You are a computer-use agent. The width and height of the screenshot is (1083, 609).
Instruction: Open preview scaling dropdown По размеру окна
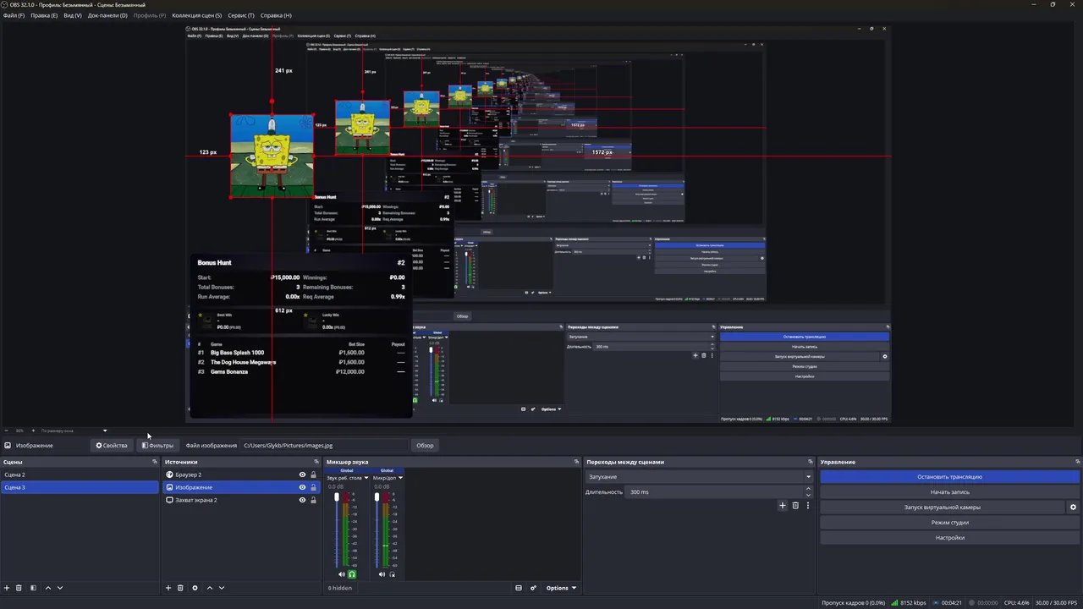pos(74,431)
